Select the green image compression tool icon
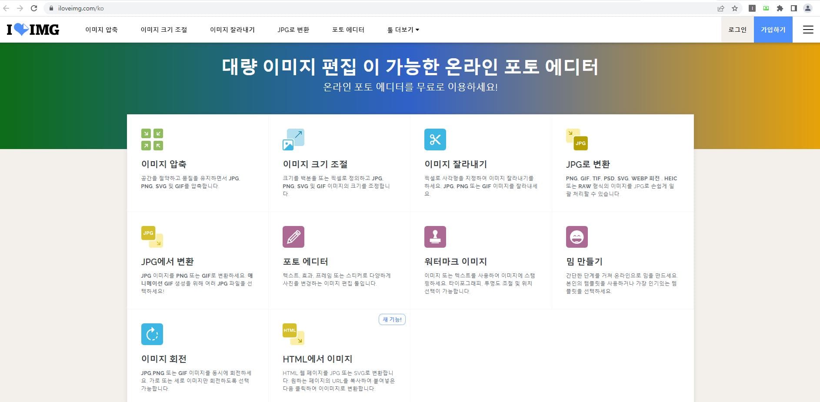The width and height of the screenshot is (820, 402). click(x=152, y=140)
